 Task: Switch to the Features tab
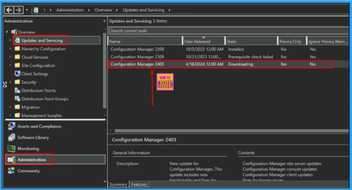point(139,184)
